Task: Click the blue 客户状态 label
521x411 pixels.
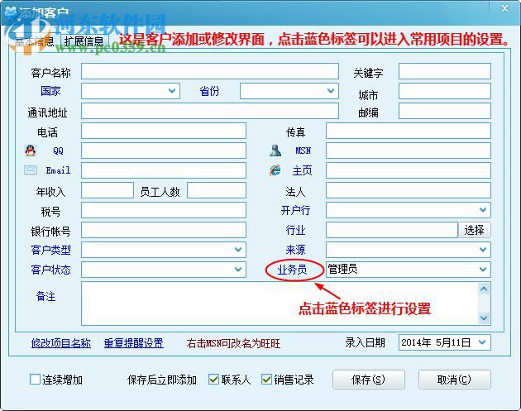Action: pyautogui.click(x=50, y=270)
